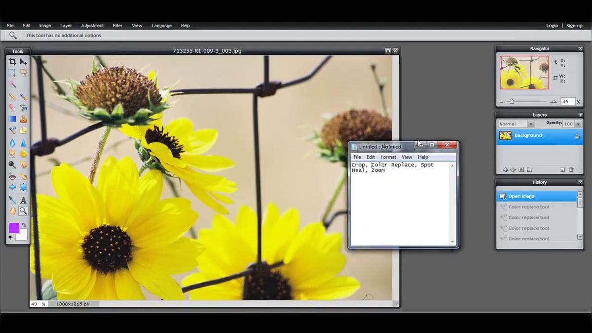Click the Login link
The height and width of the screenshot is (333, 592).
coord(552,26)
